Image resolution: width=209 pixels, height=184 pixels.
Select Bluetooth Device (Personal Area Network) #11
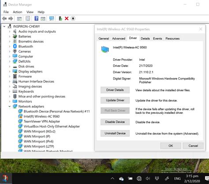point(56,111)
